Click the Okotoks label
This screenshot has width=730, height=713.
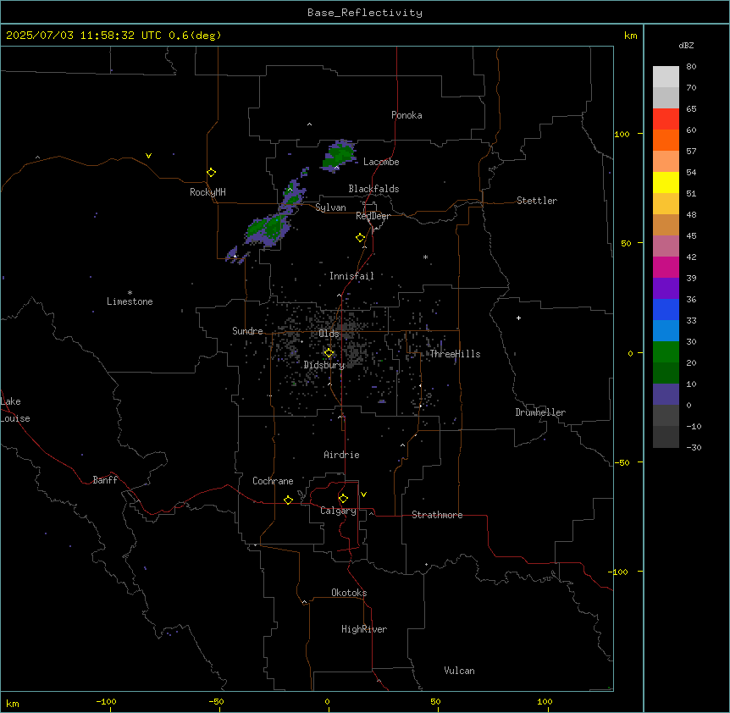(x=349, y=593)
